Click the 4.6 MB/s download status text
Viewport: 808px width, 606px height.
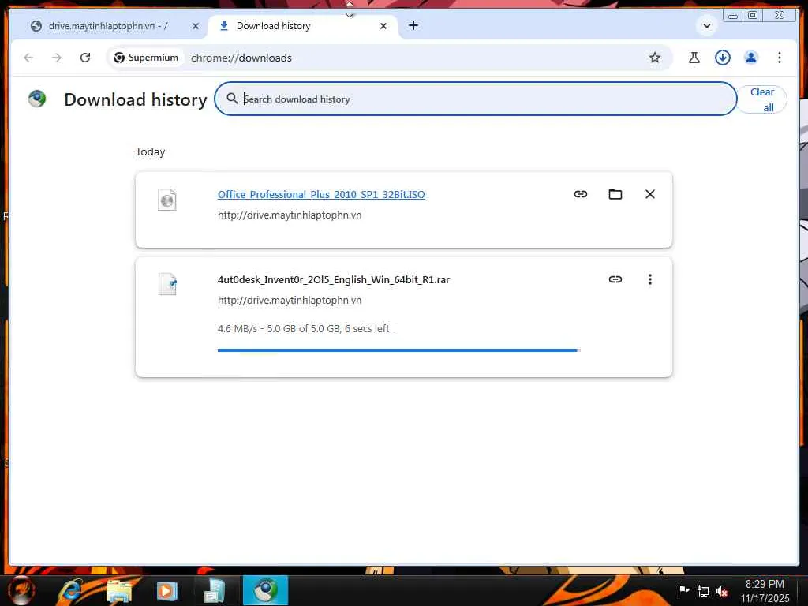pyautogui.click(x=304, y=329)
